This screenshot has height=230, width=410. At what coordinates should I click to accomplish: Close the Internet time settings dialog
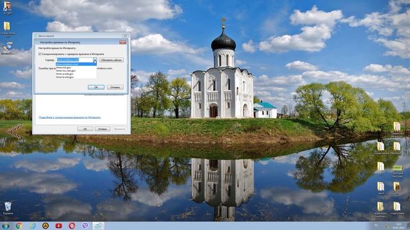(x=122, y=42)
